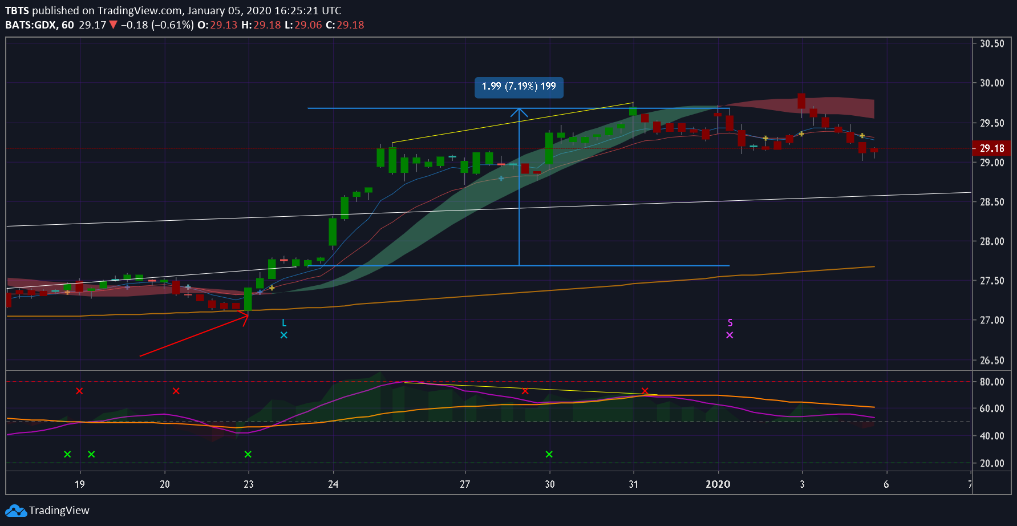
Task: Click the 28.00 price axis label
Action: pos(992,241)
